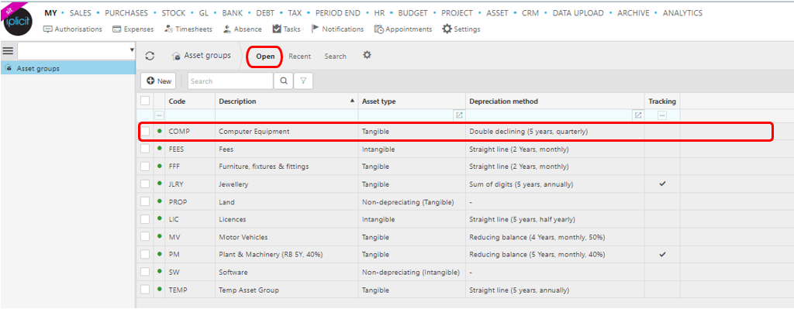Screen dimensions: 794x309
Task: Open the PERIOD END menu
Action: point(338,13)
